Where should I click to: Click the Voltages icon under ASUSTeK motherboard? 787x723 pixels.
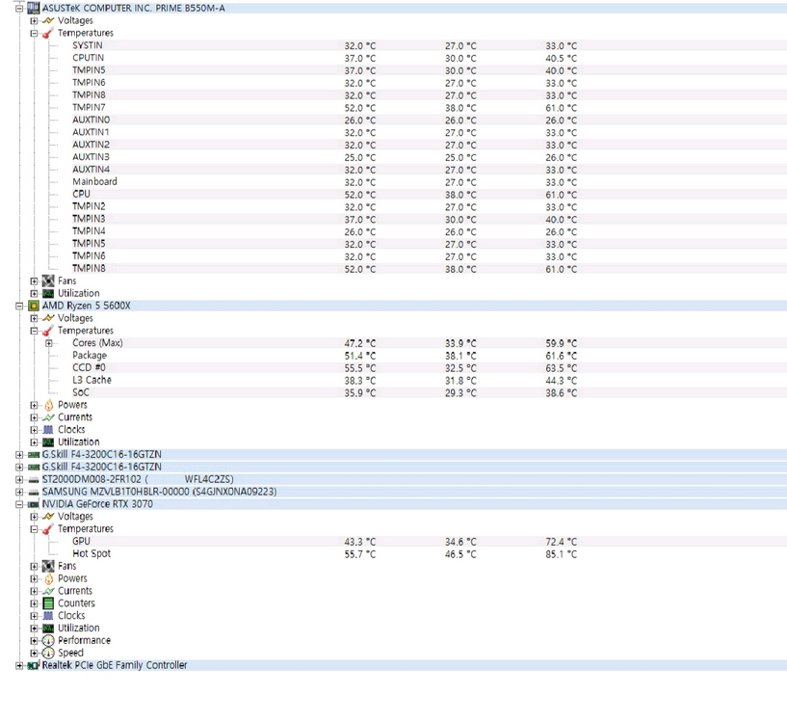[48, 20]
